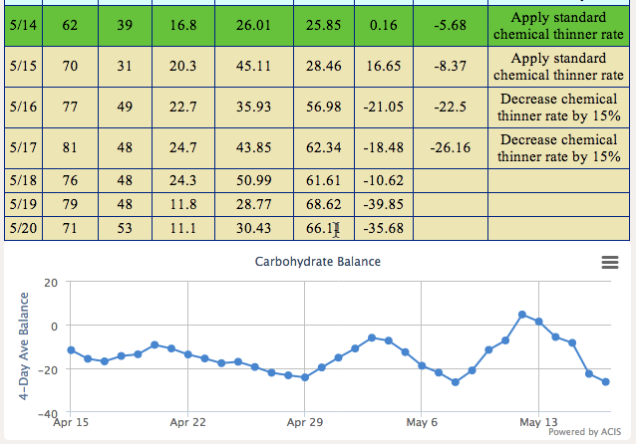
Task: Click the 4-Day Ave Balance axis title
Action: (24, 344)
